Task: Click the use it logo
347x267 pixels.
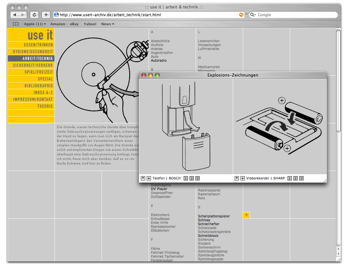Action: click(x=40, y=35)
